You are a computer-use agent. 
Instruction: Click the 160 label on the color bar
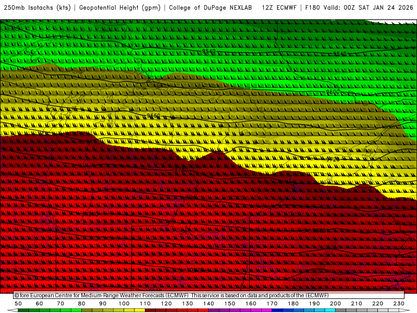pyautogui.click(x=251, y=304)
